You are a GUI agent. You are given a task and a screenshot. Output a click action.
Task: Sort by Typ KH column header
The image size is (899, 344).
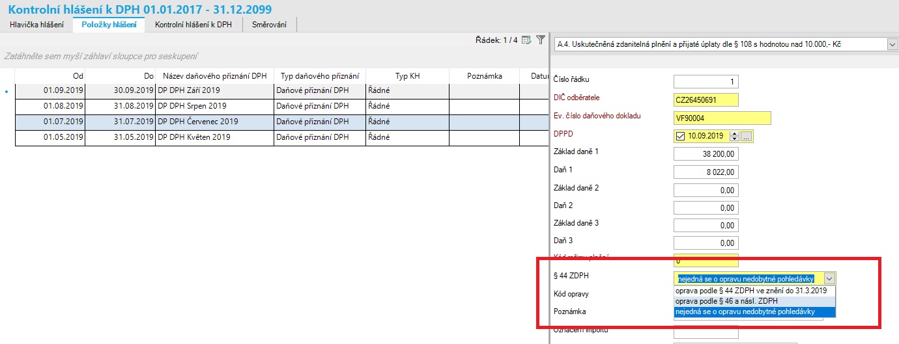tap(407, 76)
